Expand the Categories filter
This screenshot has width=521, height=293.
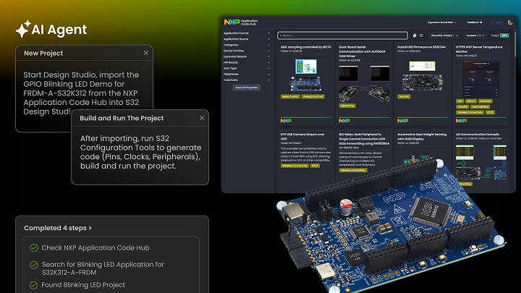pos(247,45)
